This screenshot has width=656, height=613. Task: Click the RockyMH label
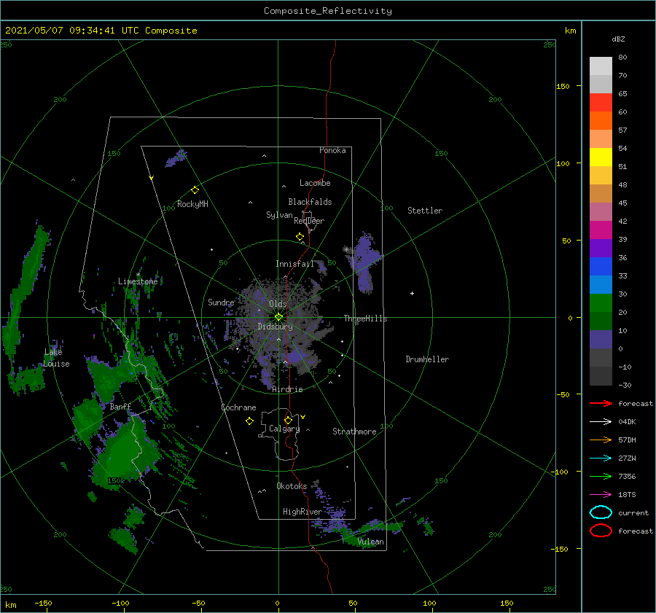point(192,204)
